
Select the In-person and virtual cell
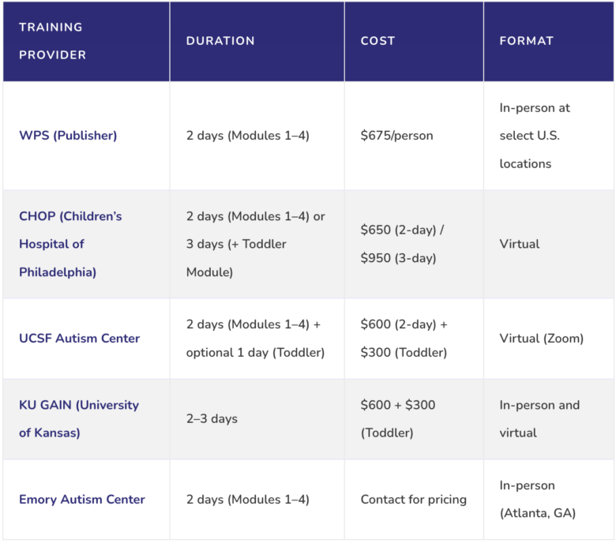[x=548, y=419]
